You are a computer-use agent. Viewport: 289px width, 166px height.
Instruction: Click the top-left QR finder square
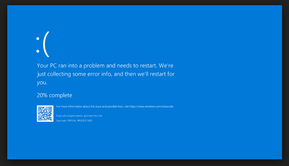(x=40, y=109)
